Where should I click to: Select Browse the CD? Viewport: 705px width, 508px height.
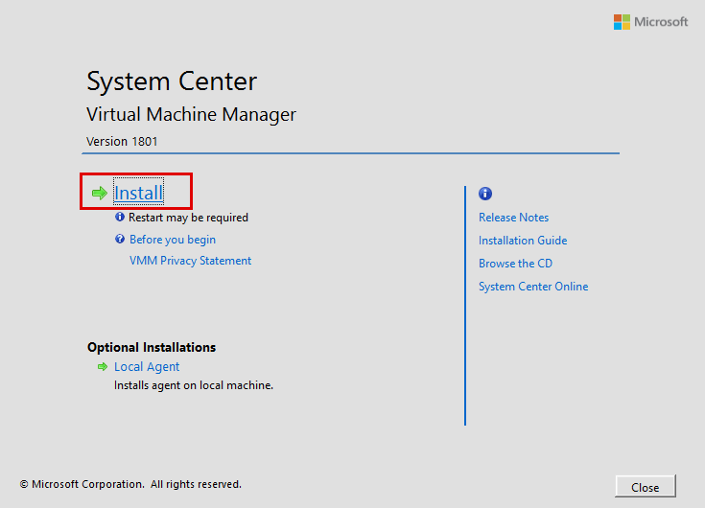pyautogui.click(x=515, y=264)
